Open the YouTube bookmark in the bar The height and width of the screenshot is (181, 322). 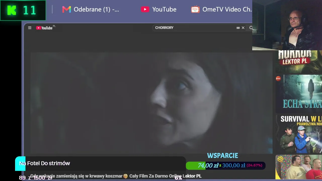point(158,9)
